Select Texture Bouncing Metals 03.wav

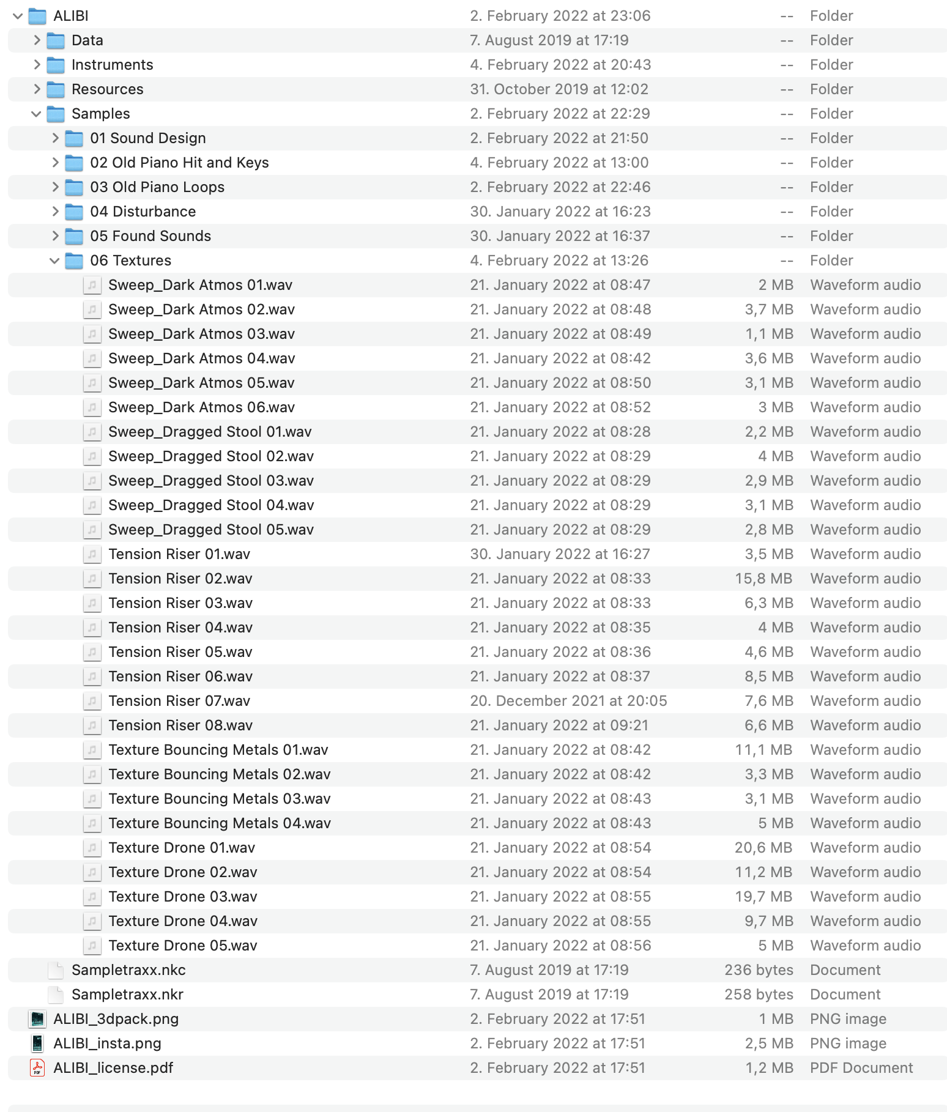(477, 799)
